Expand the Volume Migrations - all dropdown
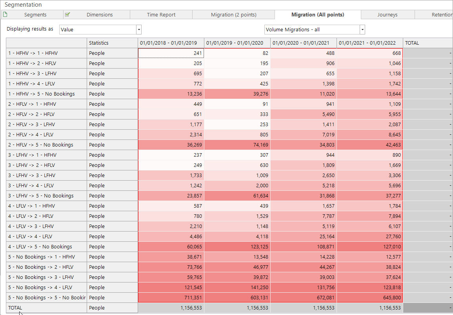The width and height of the screenshot is (453, 315). coord(362,30)
